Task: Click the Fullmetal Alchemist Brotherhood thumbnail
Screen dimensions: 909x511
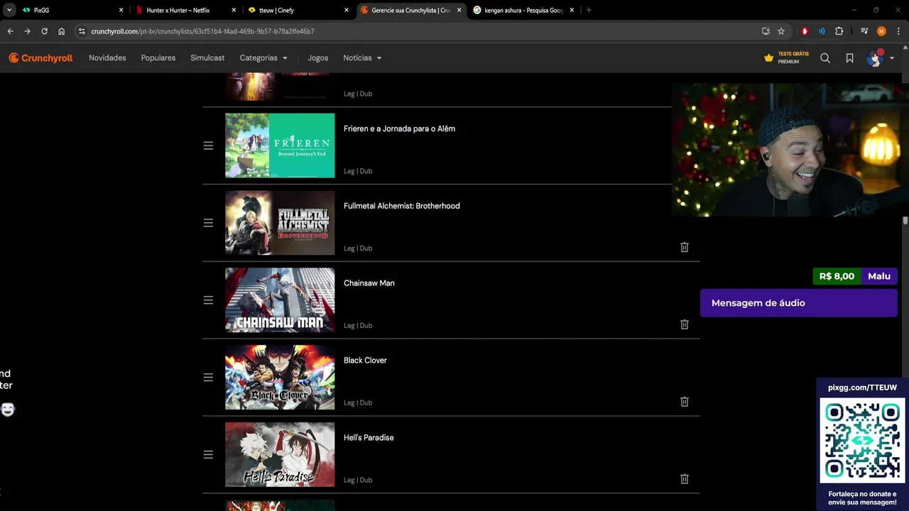Action: click(280, 223)
